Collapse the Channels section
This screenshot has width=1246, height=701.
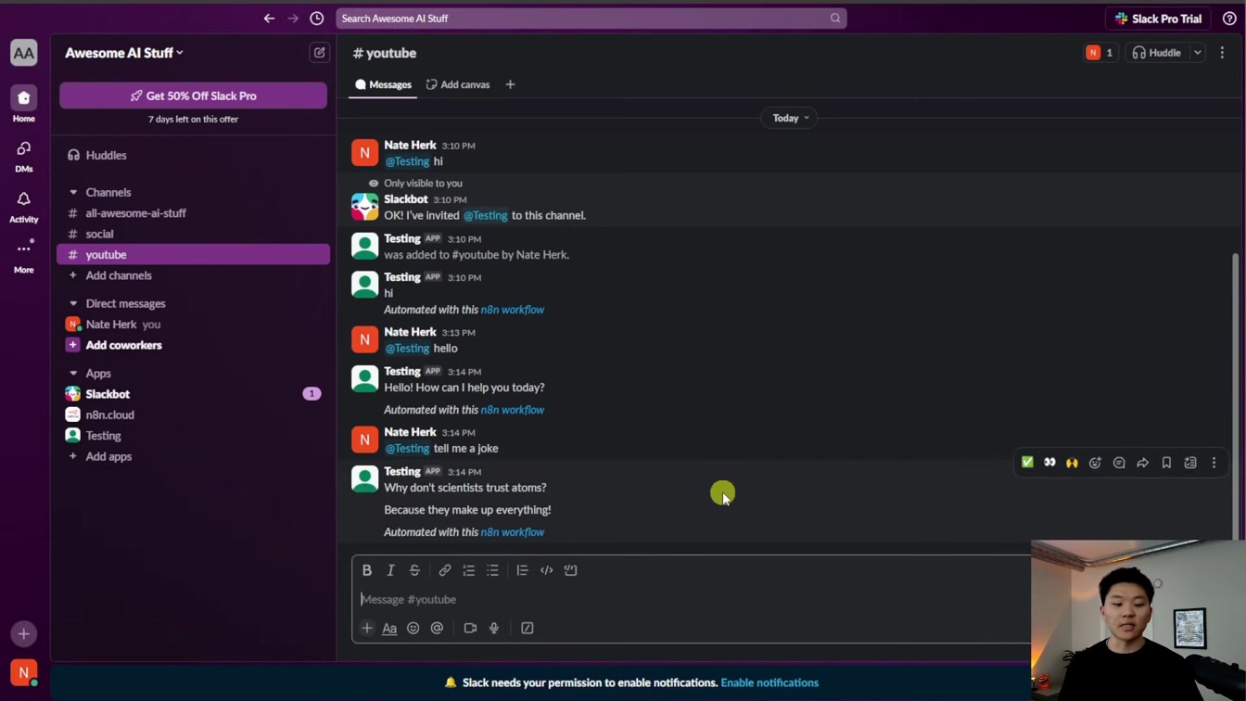tap(73, 192)
